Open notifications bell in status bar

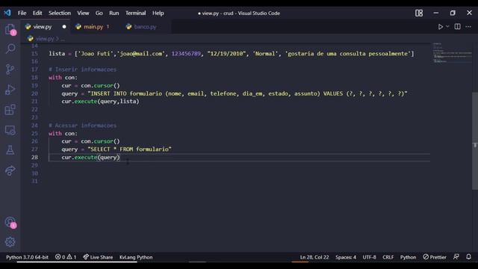468,257
